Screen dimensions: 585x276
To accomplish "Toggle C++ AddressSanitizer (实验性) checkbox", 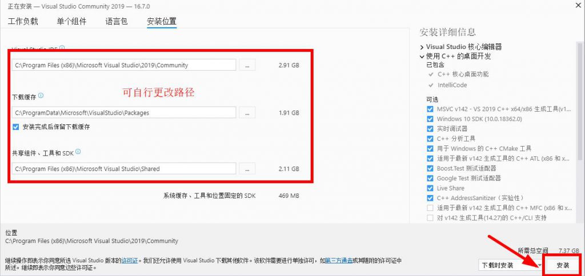I will (430, 198).
